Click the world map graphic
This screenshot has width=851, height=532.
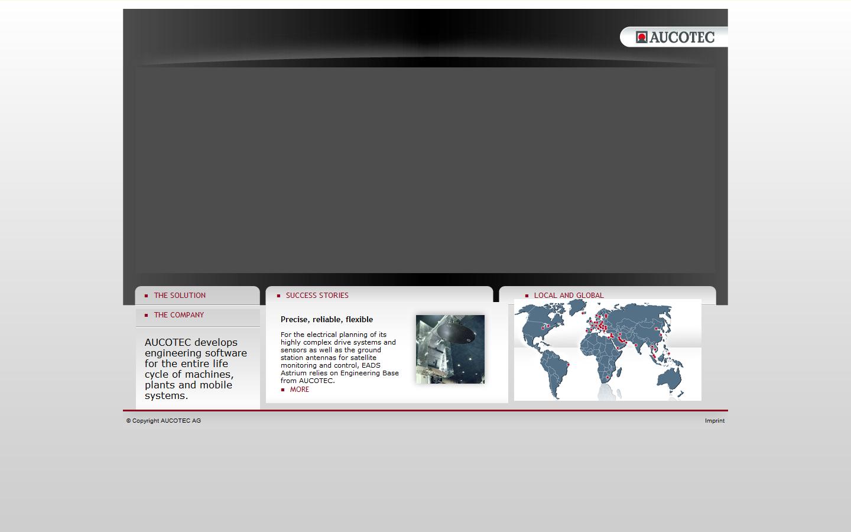click(608, 349)
